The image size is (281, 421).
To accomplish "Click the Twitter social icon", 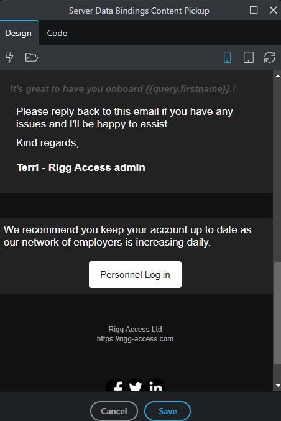I will 136,386.
